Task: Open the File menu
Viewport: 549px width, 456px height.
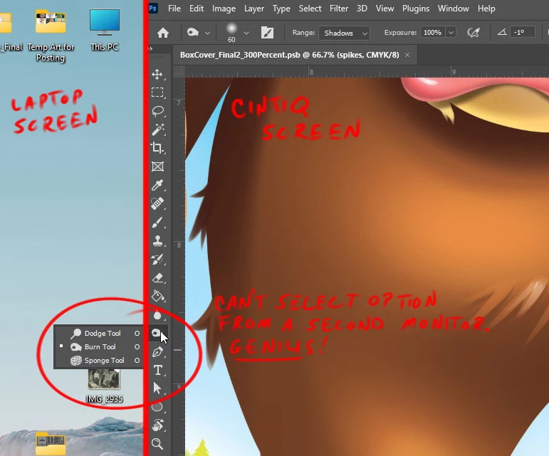Action: 174,9
